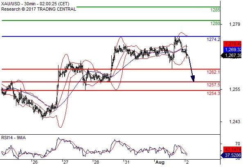Click the blue 1,269.32 price tag
The image size is (243, 167).
tap(232, 50)
